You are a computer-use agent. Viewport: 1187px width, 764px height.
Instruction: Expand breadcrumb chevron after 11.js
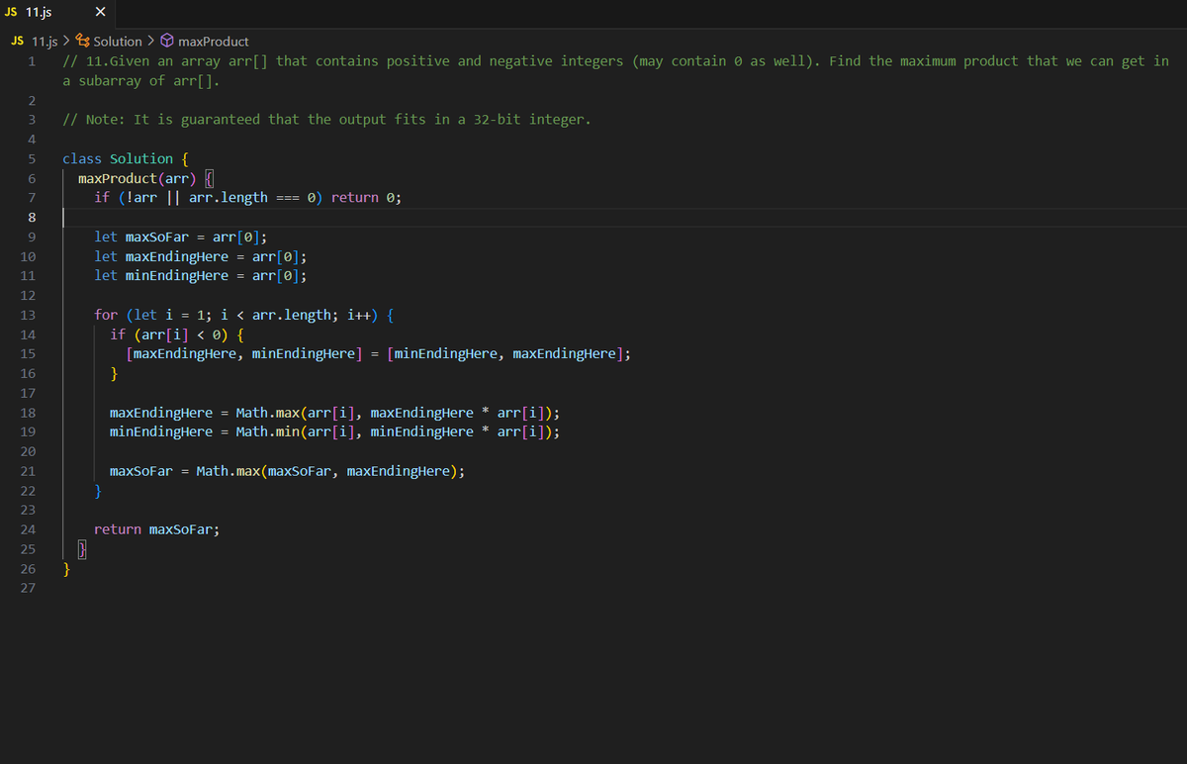tap(66, 42)
